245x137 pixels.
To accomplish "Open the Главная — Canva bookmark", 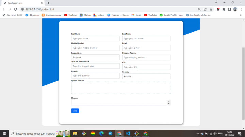I will [118, 15].
